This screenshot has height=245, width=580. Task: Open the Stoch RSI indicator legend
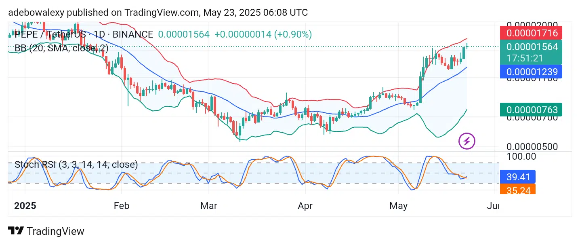tap(76, 165)
